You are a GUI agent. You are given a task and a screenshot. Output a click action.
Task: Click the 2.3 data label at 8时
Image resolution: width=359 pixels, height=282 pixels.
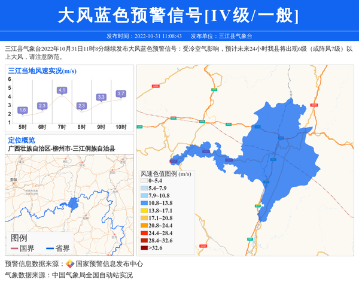(81, 106)
